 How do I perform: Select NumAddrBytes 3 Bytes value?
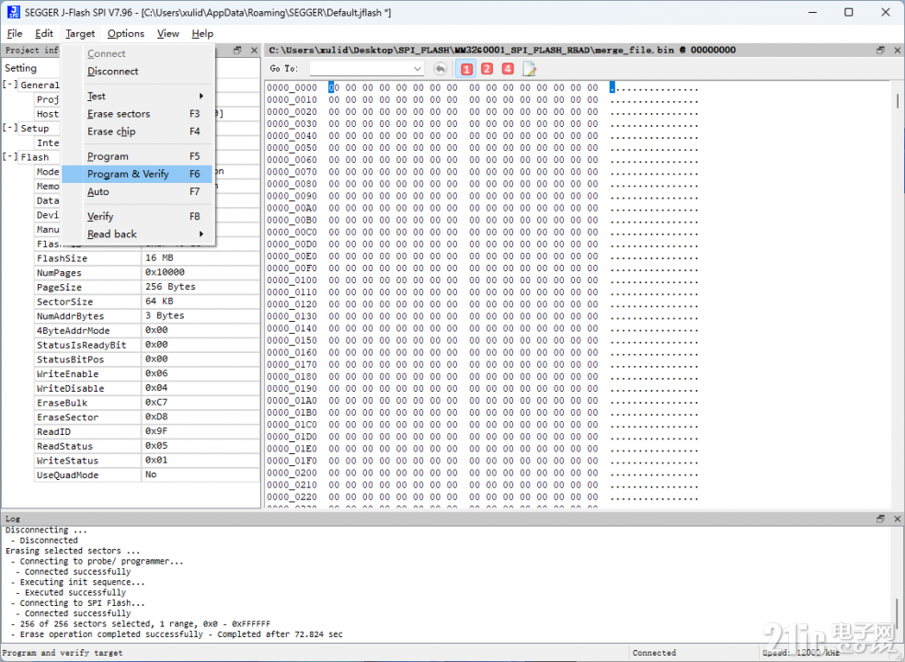pyautogui.click(x=200, y=315)
